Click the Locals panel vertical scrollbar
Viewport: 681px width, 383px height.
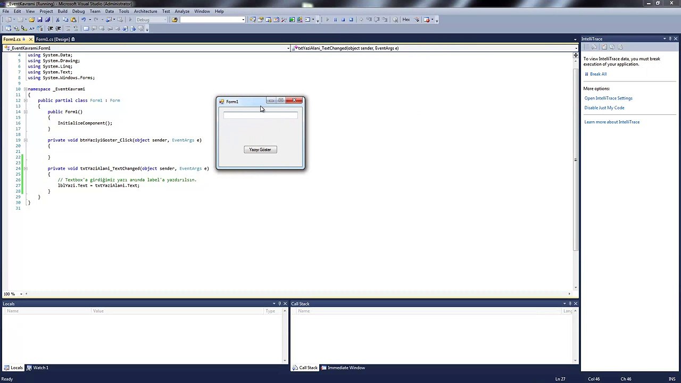click(x=285, y=336)
